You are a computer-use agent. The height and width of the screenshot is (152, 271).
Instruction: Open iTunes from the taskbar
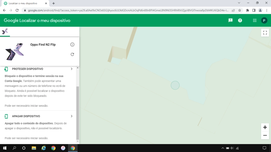63,148
